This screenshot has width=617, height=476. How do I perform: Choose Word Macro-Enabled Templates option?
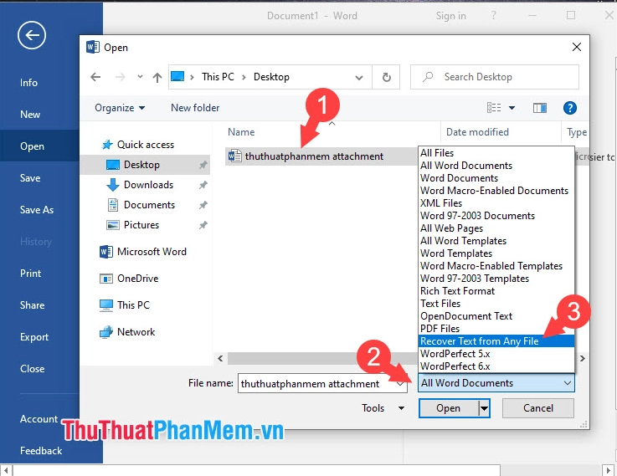coord(496,266)
